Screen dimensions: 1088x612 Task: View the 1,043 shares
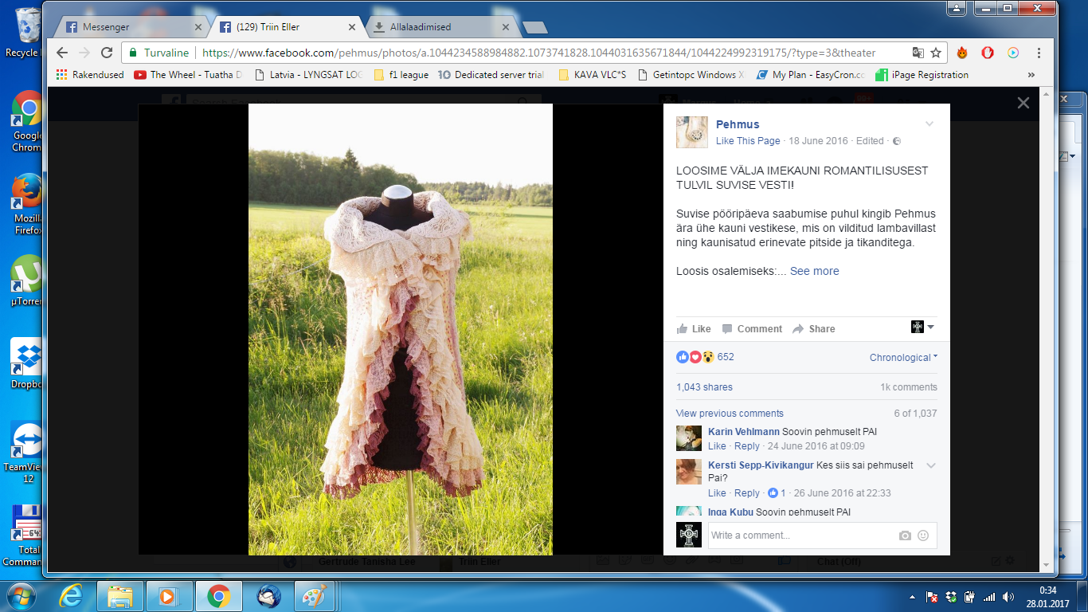pyautogui.click(x=704, y=387)
